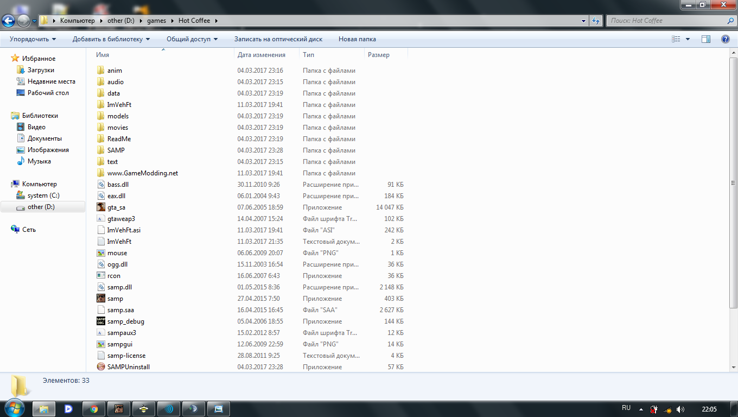Open the Добавить в библиотеку dropdown

click(111, 39)
